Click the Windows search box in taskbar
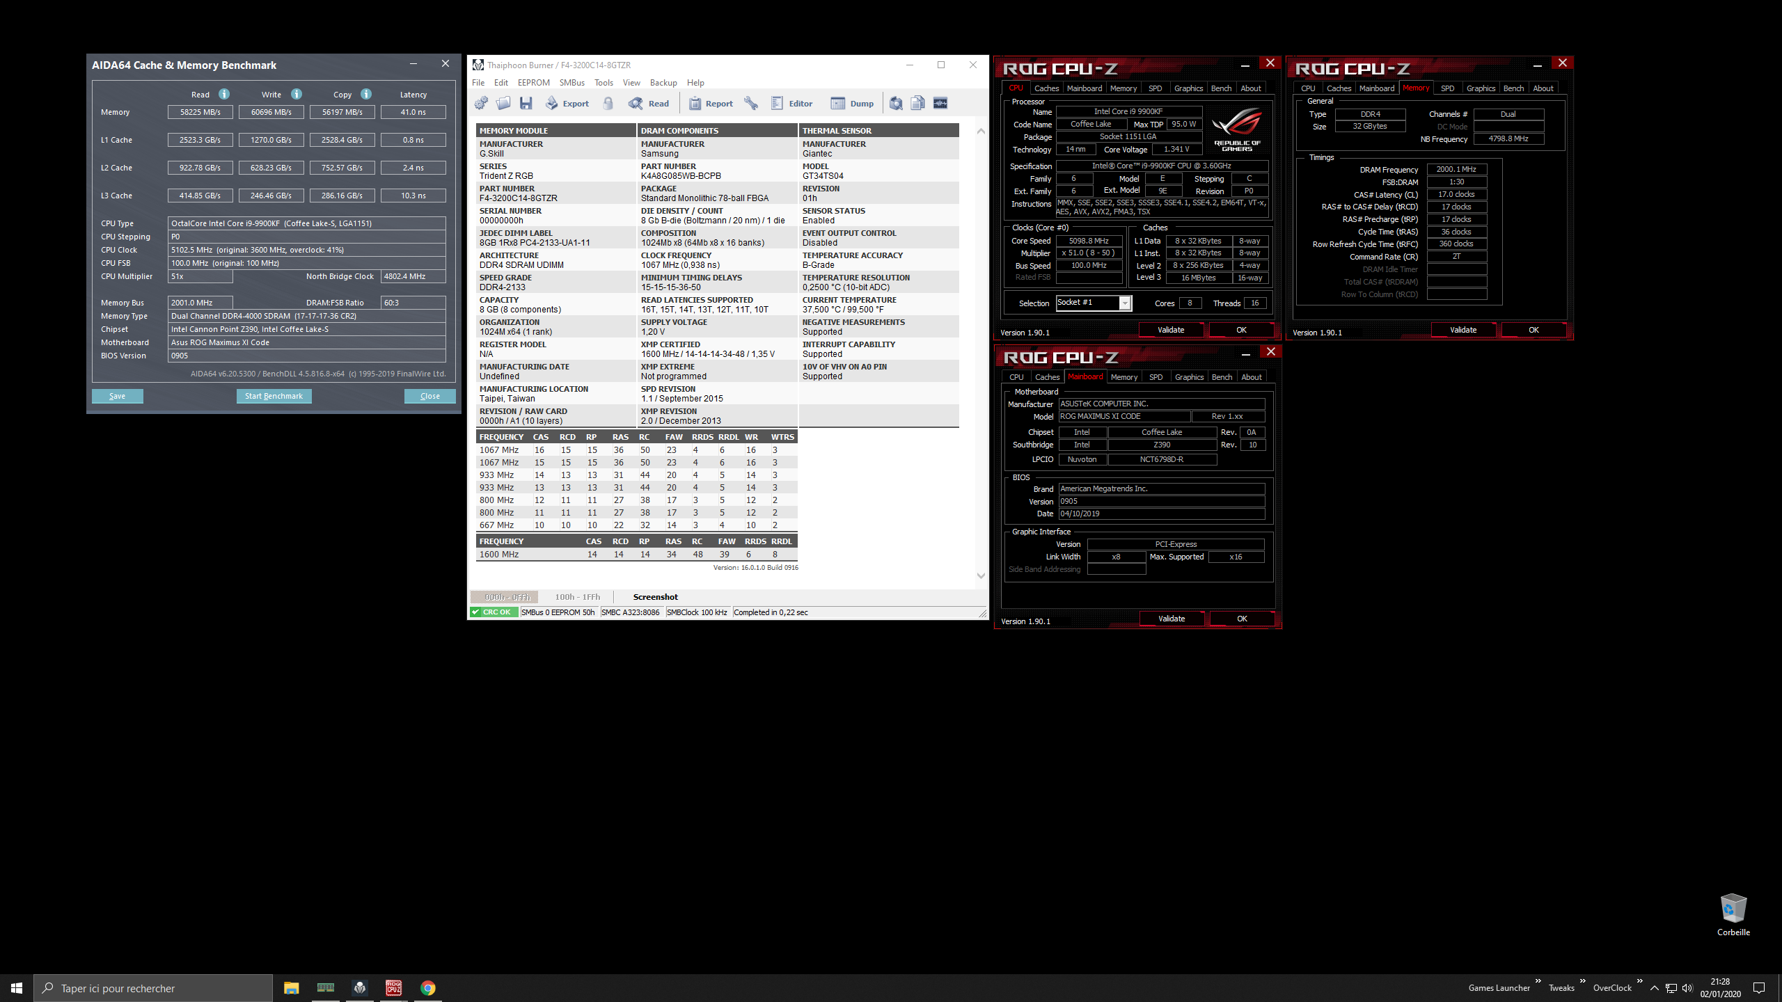The height and width of the screenshot is (1002, 1782). [x=153, y=988]
